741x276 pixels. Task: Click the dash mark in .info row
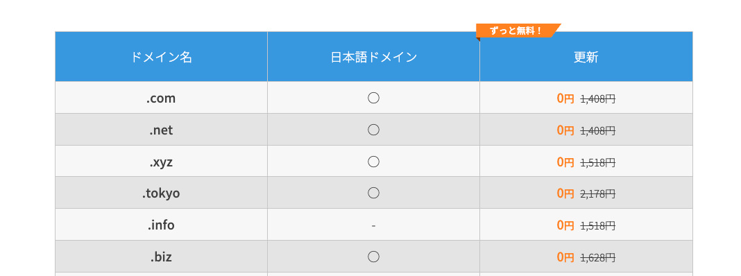373,225
